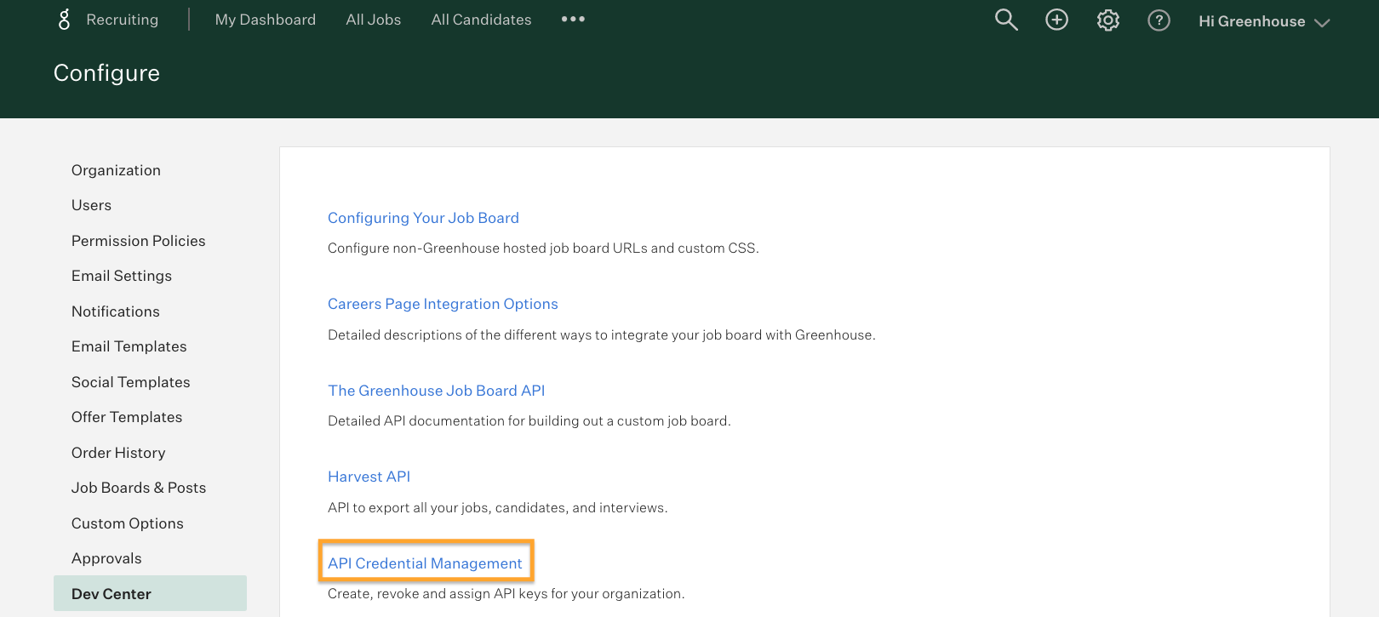This screenshot has width=1379, height=617.
Task: Click the Configure page heading
Action: [x=106, y=73]
